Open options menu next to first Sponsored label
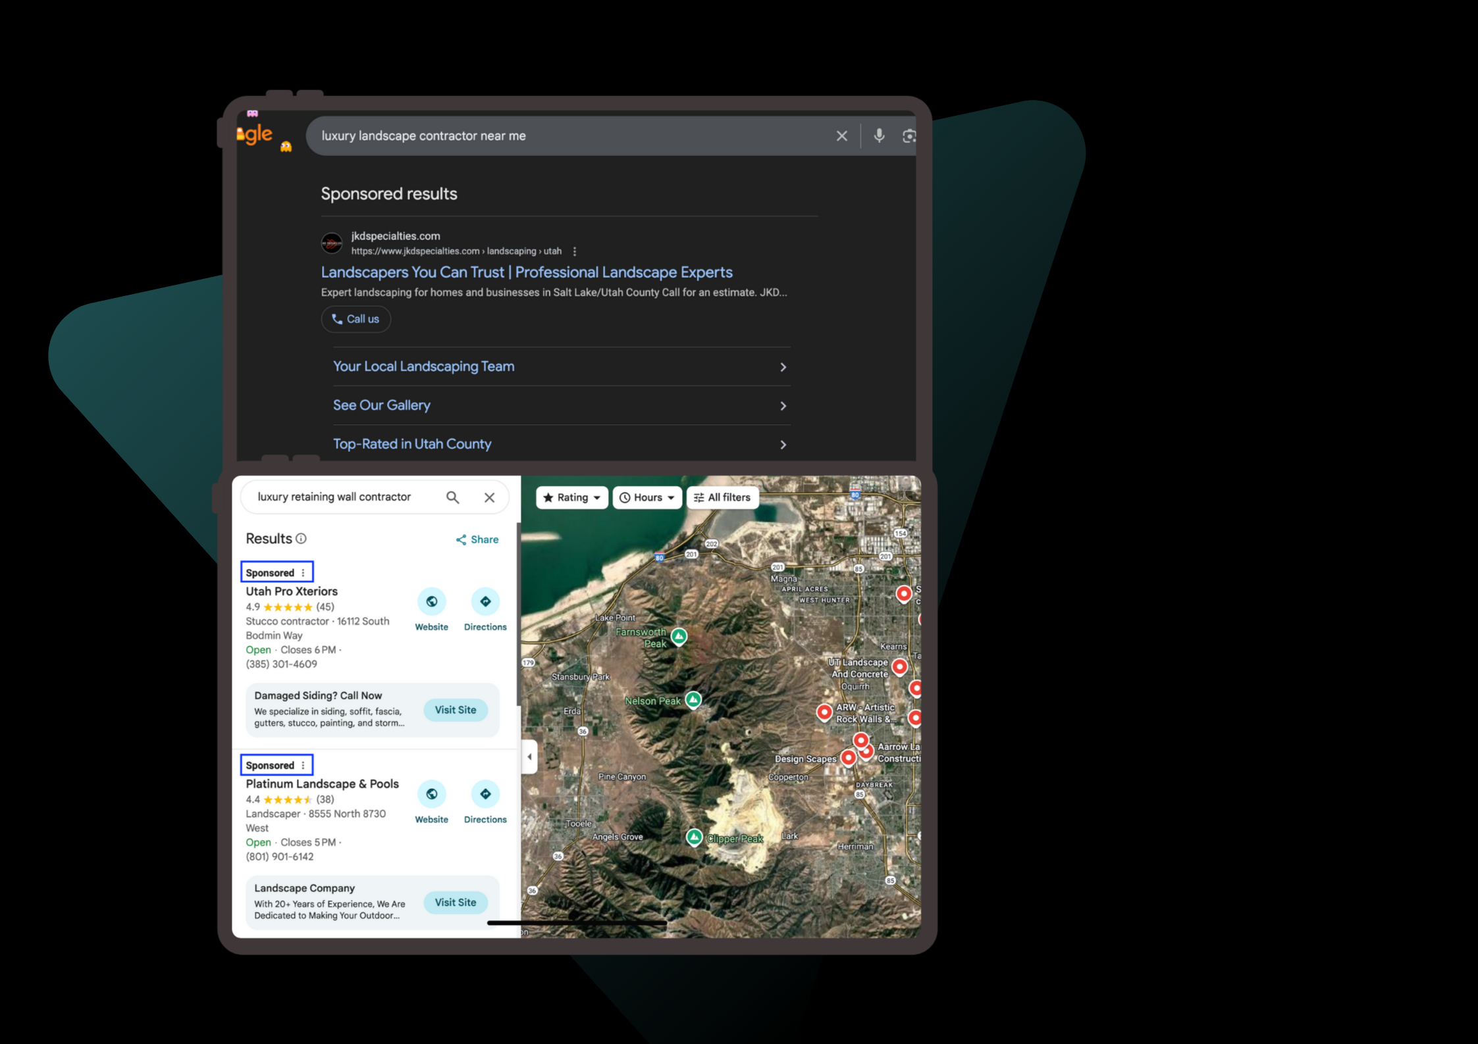This screenshot has height=1044, width=1478. [x=303, y=573]
